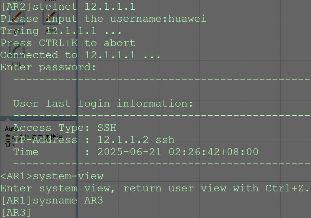Click the vertical divider beside the cable panel
This screenshot has height=218, width=311.
click(x=77, y=109)
